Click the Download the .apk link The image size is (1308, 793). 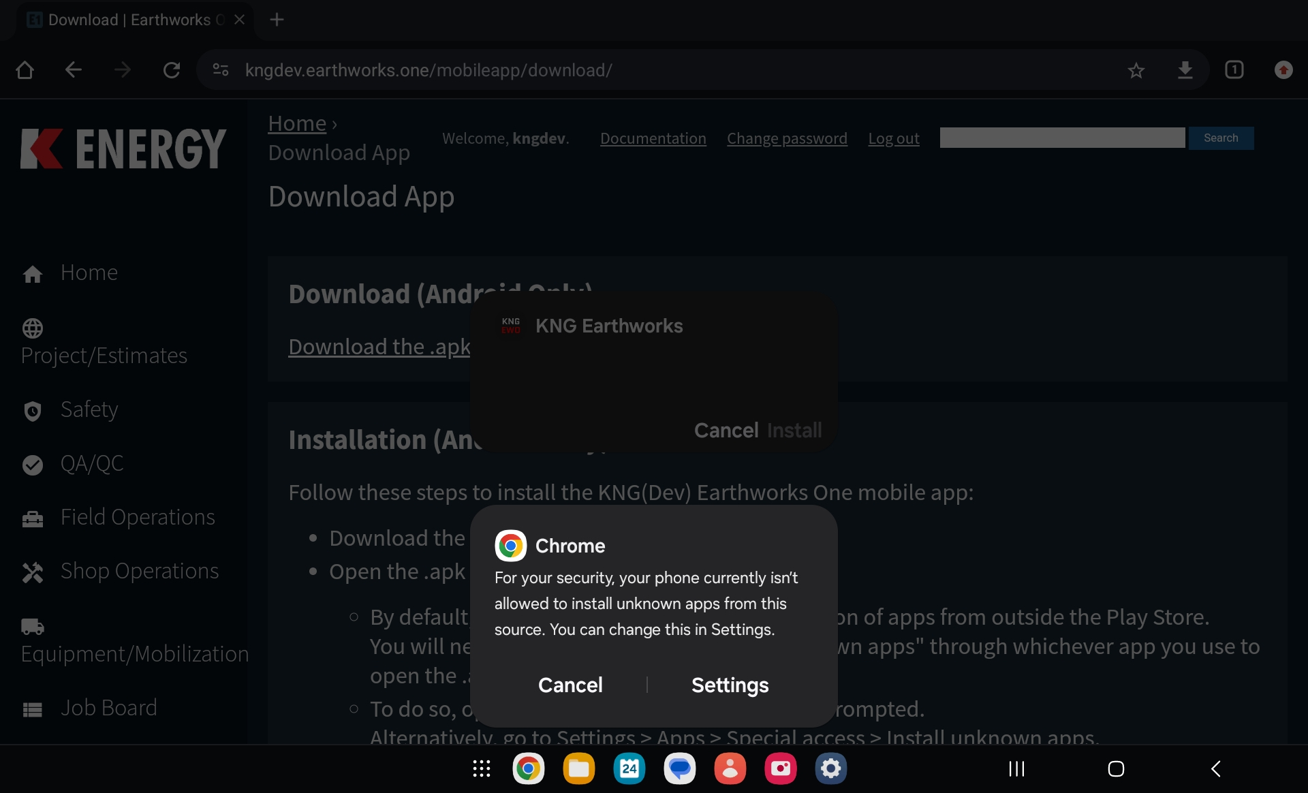pyautogui.click(x=379, y=347)
